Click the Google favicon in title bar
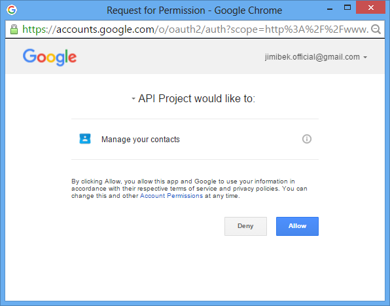The image size is (390, 306). [x=12, y=10]
